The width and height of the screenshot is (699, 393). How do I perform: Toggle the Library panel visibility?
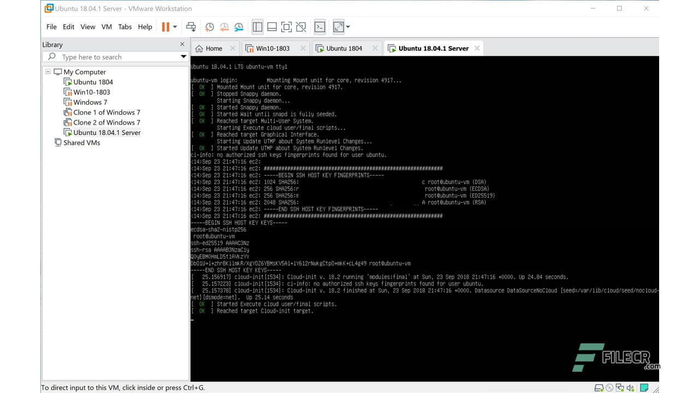tap(257, 27)
